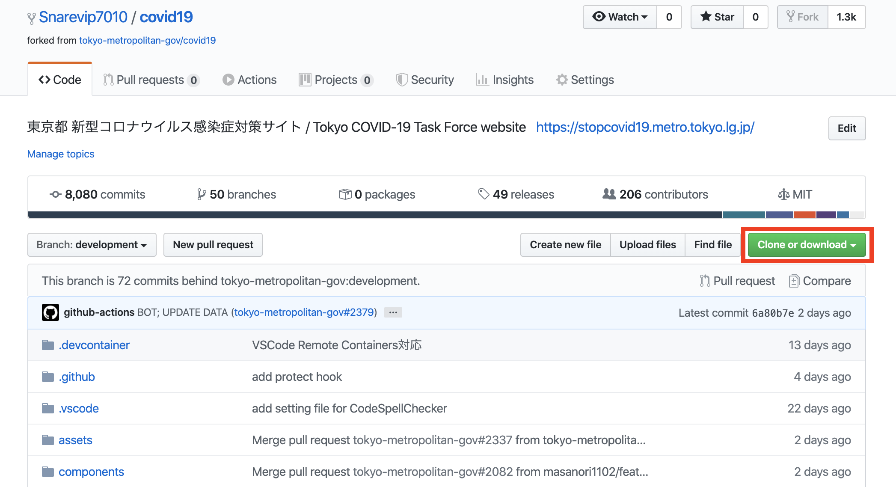Expand commit message with ellipsis button
896x487 pixels.
pyautogui.click(x=393, y=312)
